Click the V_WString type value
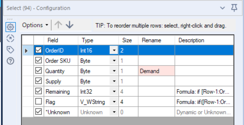Screen dimensions: 244x125 (93, 102)
